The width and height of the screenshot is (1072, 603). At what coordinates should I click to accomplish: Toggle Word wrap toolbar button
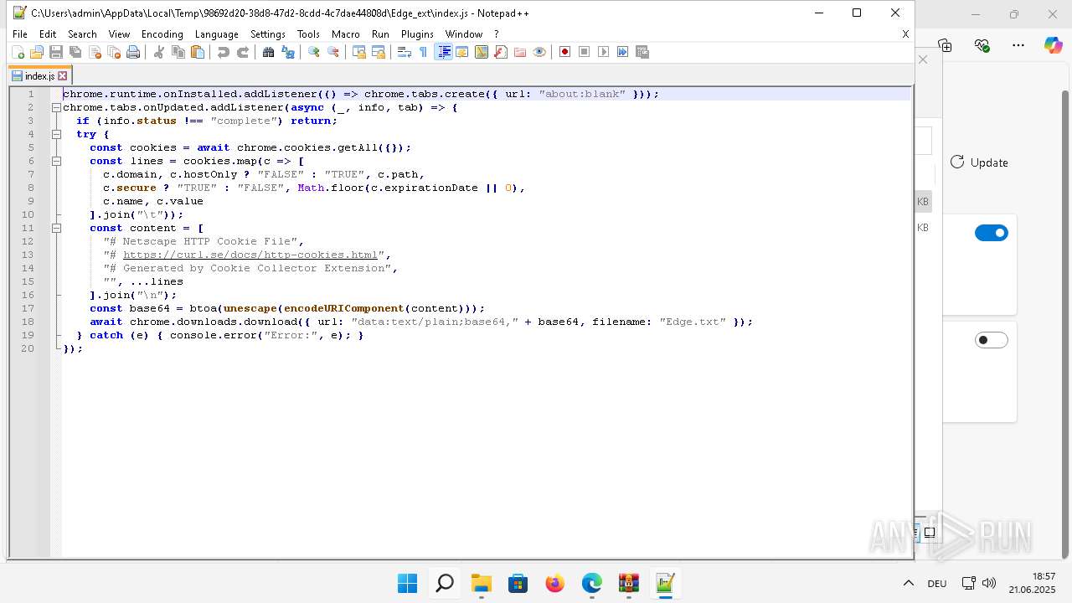(x=405, y=52)
